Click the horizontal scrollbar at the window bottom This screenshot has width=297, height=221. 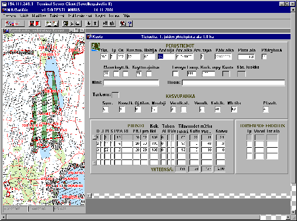click(x=145, y=217)
